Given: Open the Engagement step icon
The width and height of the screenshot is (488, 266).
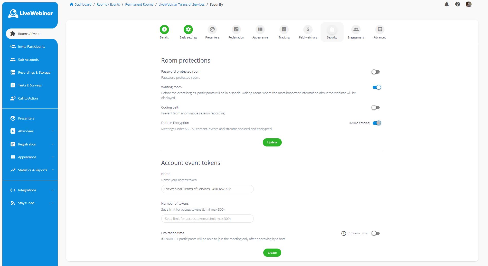Looking at the screenshot, I should click(356, 29).
